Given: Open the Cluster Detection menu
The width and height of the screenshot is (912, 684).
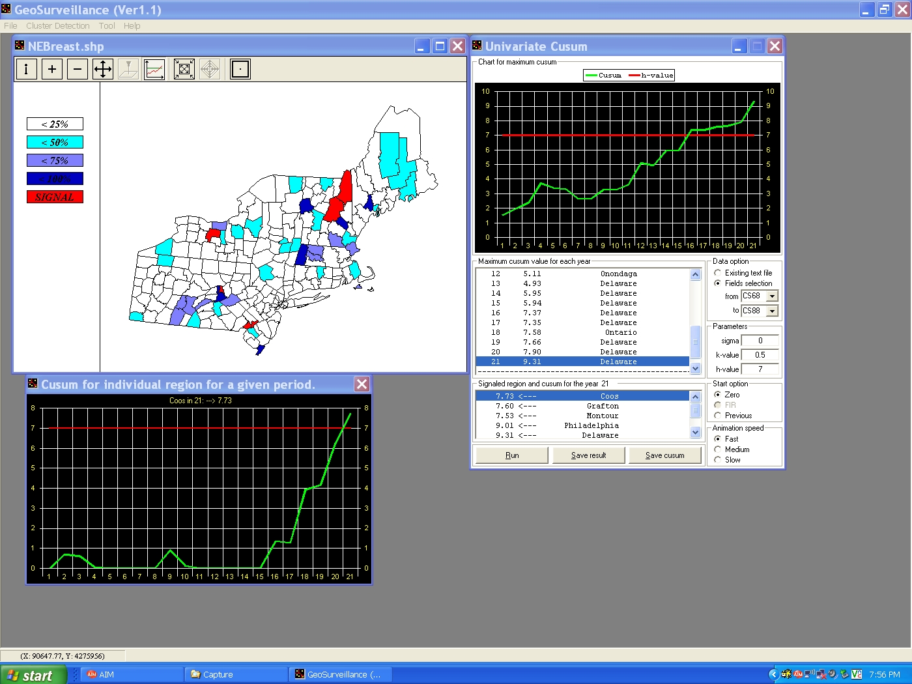Looking at the screenshot, I should point(58,26).
